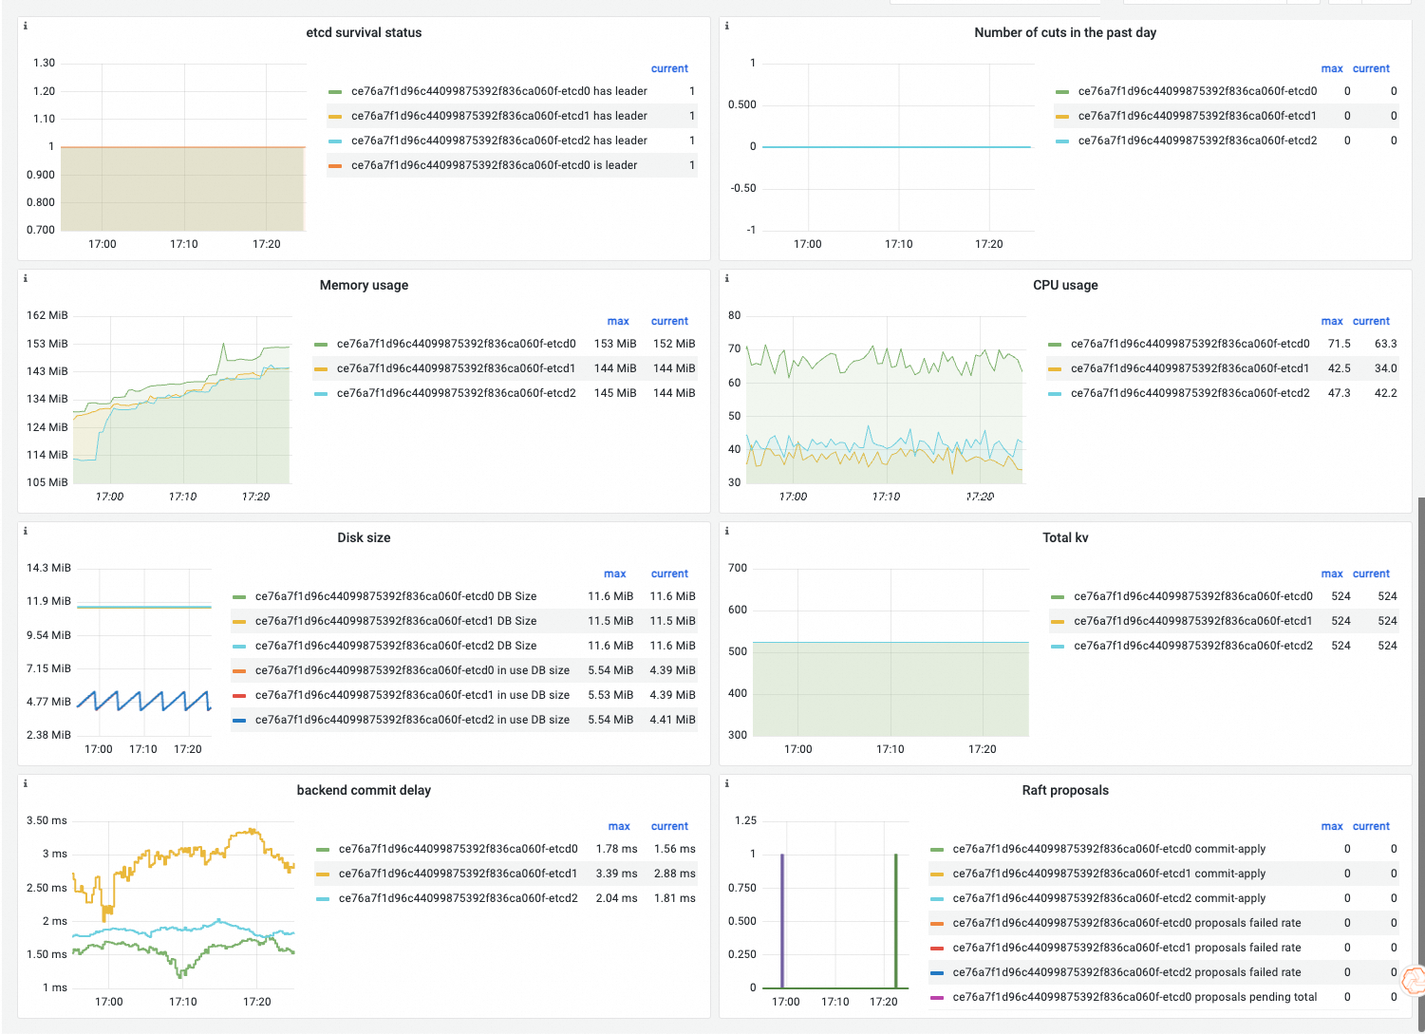Toggle etcd0 commit-apply series in Raft proposals

(1110, 849)
